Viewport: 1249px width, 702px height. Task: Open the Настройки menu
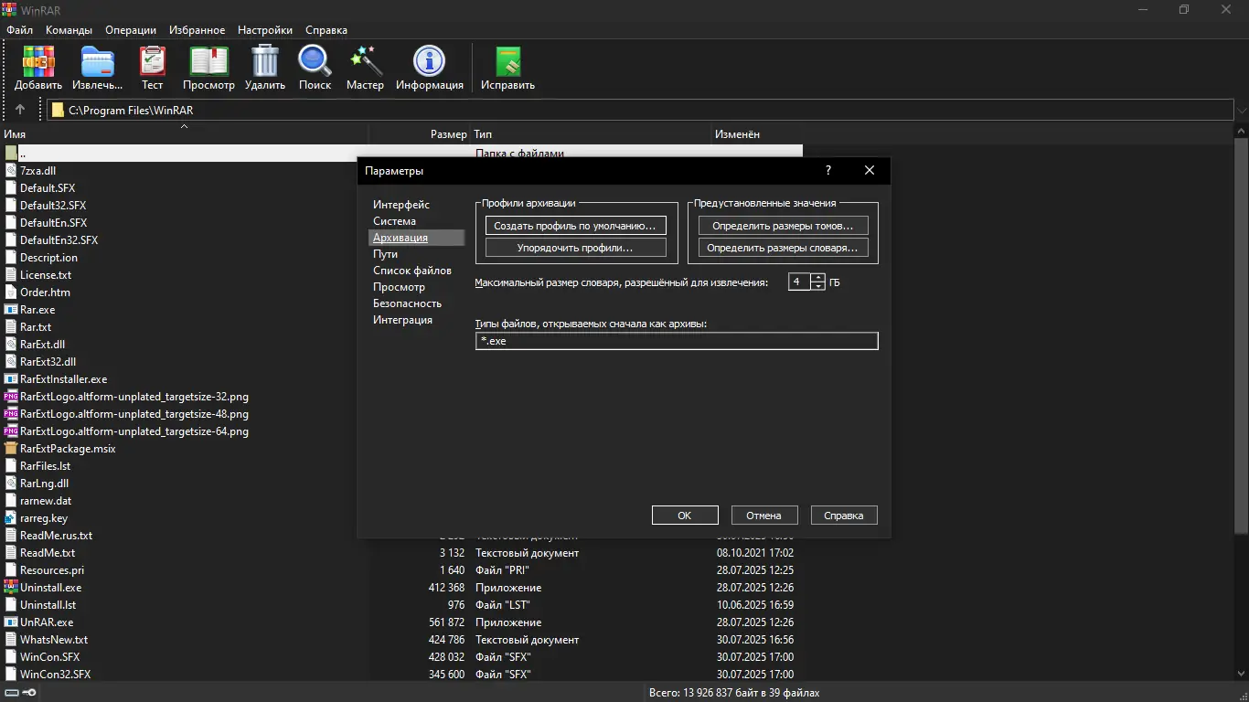pyautogui.click(x=265, y=30)
